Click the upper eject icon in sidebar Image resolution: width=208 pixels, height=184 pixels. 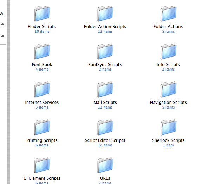click(x=3, y=25)
